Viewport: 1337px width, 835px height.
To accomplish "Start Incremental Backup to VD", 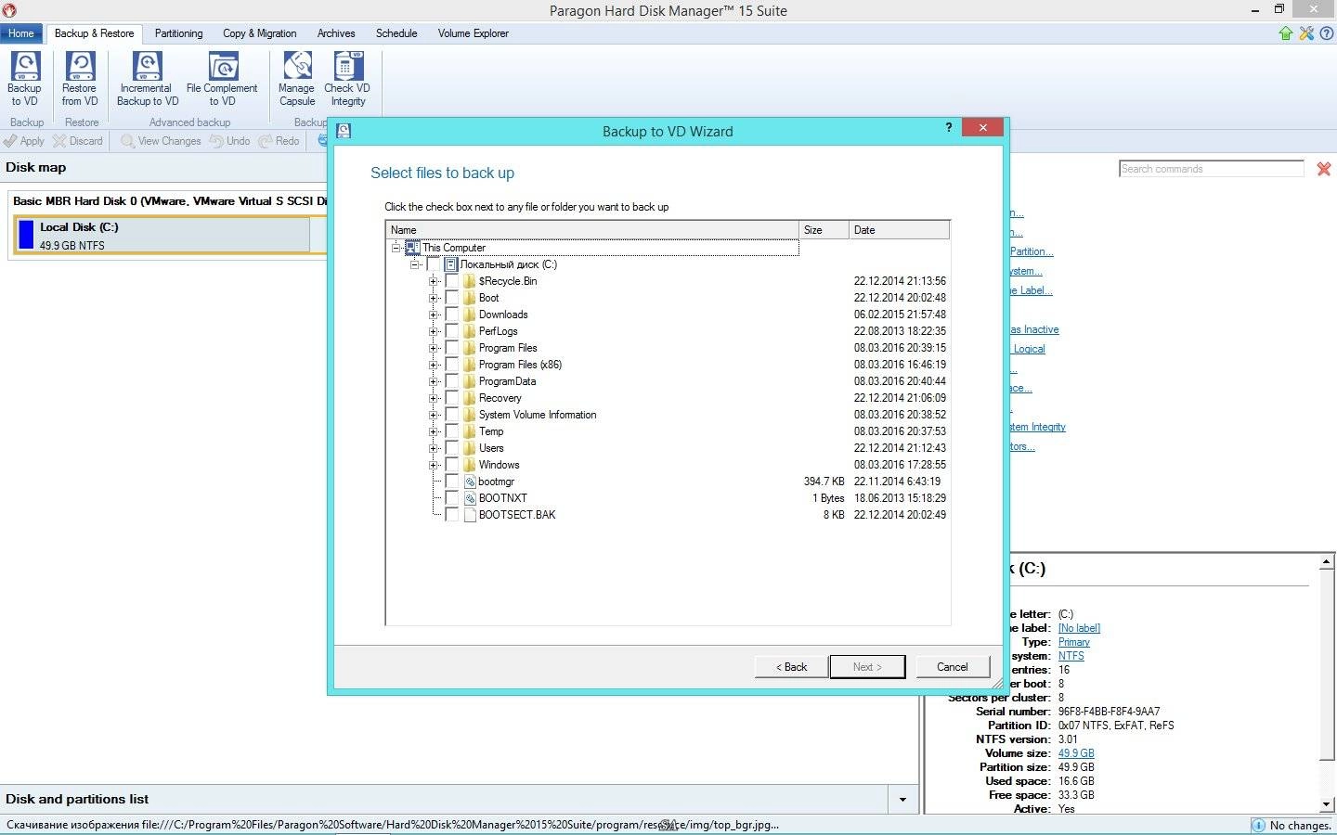I will [x=148, y=79].
